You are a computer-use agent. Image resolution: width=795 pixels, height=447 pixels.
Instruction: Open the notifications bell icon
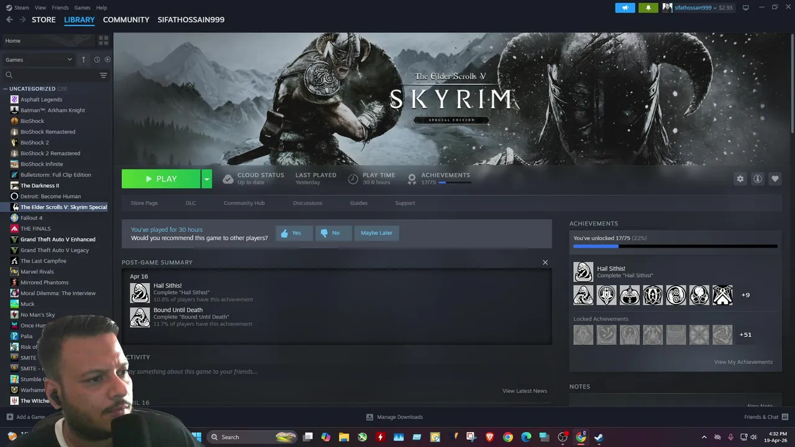648,7
